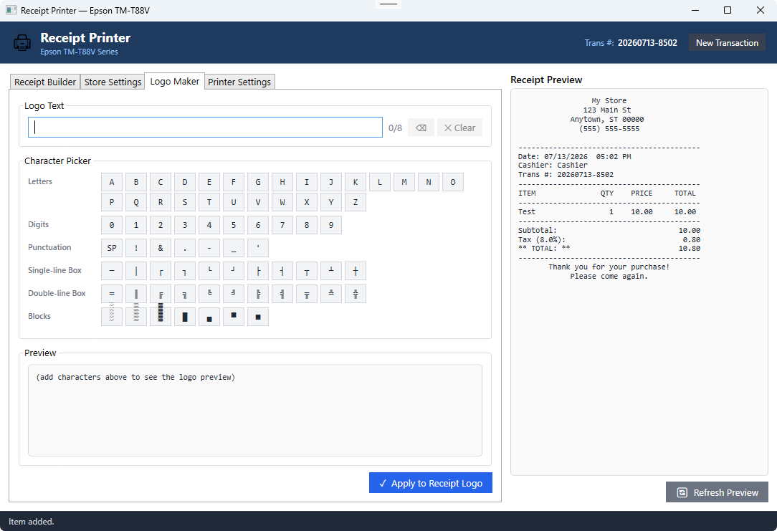777x531 pixels.
Task: Pick digit 0 in Character Picker
Action: click(x=112, y=225)
